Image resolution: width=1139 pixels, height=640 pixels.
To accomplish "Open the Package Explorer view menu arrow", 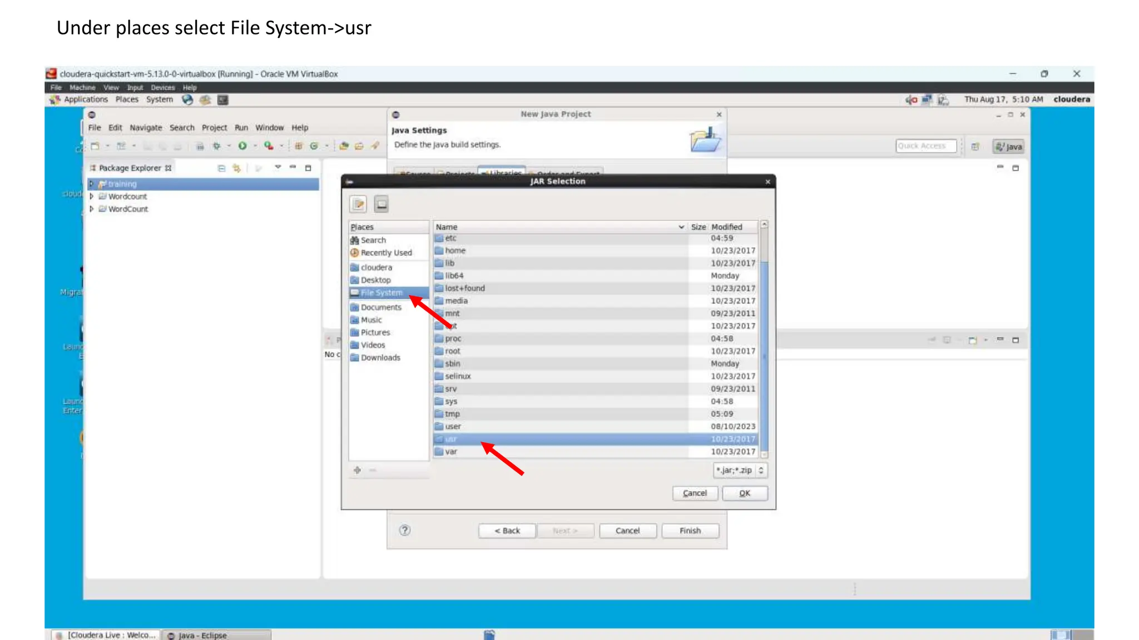I will coord(278,168).
